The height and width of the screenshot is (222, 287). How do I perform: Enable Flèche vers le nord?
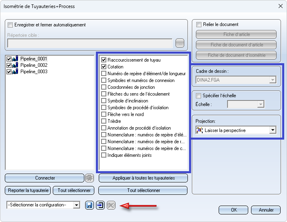tap(104, 114)
